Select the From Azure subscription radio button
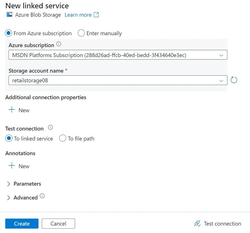Viewport: 250px width, 233px height. 9,33
